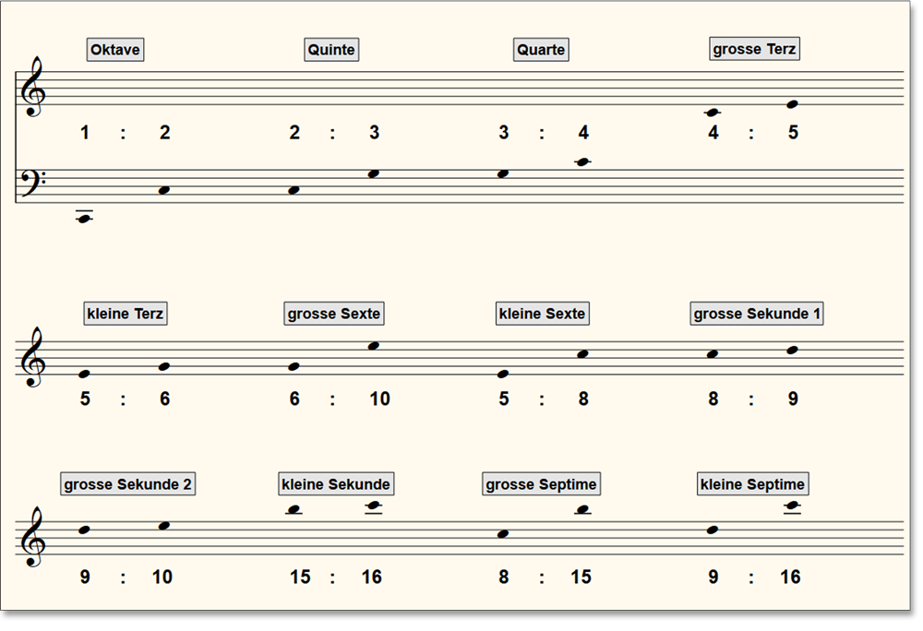Screen dimensions: 923x631
Task: Click the number 16 in ratio 15 : 16
Action: [x=371, y=577]
